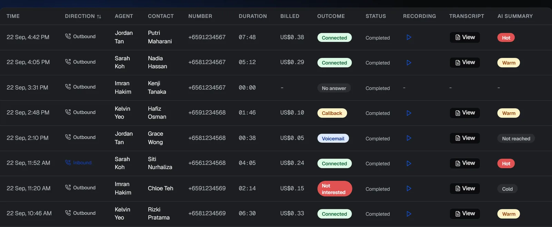Click Voicemail outcome badge for Grace Wong

tap(333, 138)
